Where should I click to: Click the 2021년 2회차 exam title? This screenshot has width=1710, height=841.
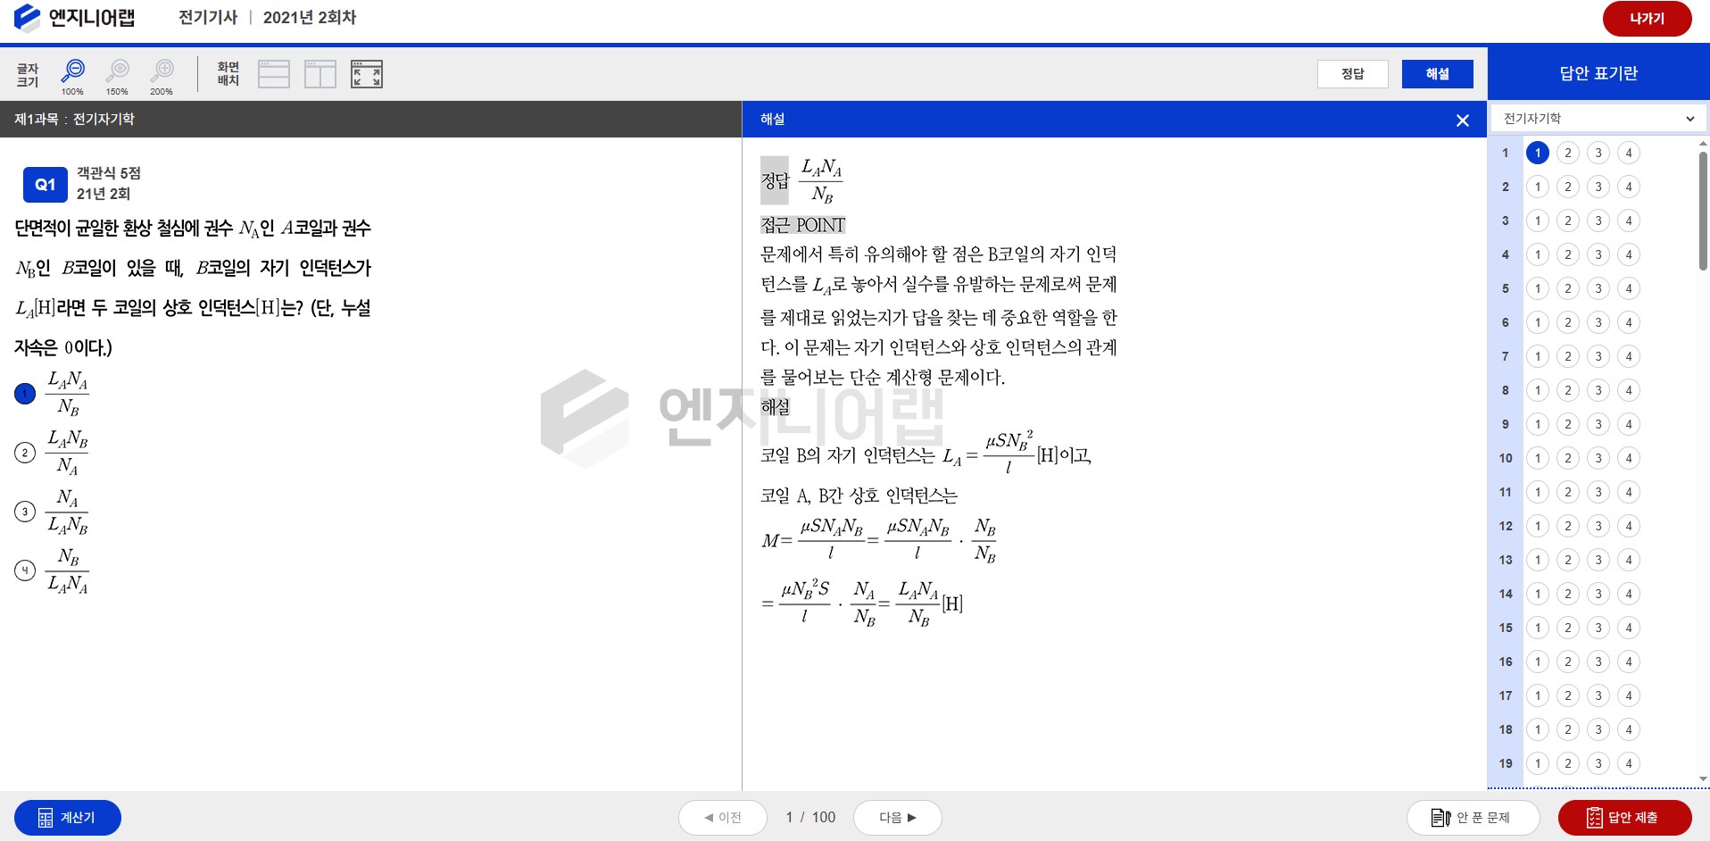310,18
